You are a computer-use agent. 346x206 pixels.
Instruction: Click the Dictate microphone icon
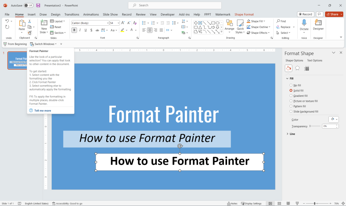[x=304, y=23]
